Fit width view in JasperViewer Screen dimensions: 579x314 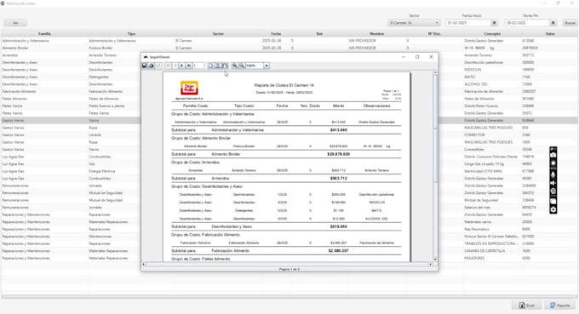pyautogui.click(x=225, y=66)
